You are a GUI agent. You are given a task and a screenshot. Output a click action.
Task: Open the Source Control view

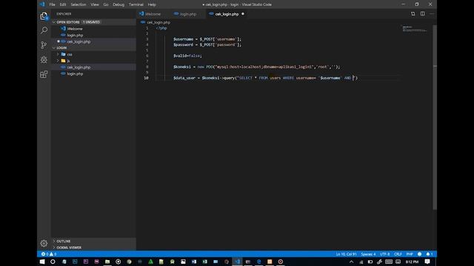click(44, 45)
